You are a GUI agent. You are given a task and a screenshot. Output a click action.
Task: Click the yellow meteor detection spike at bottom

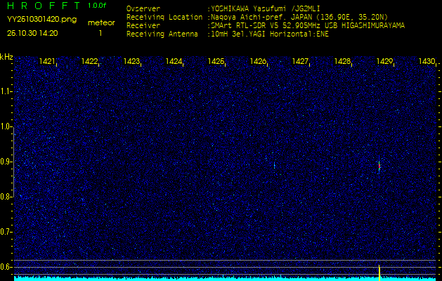pyautogui.click(x=379, y=273)
